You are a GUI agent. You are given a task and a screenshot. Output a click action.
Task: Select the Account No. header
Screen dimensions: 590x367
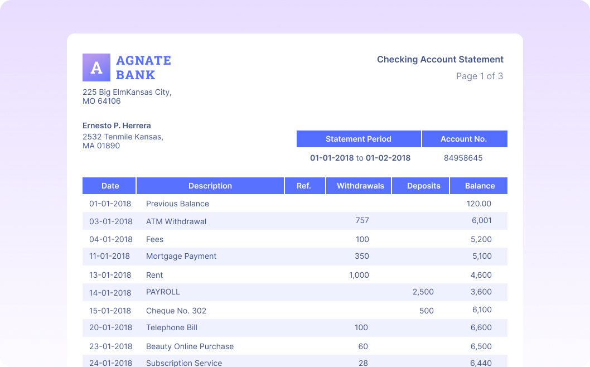click(x=465, y=139)
